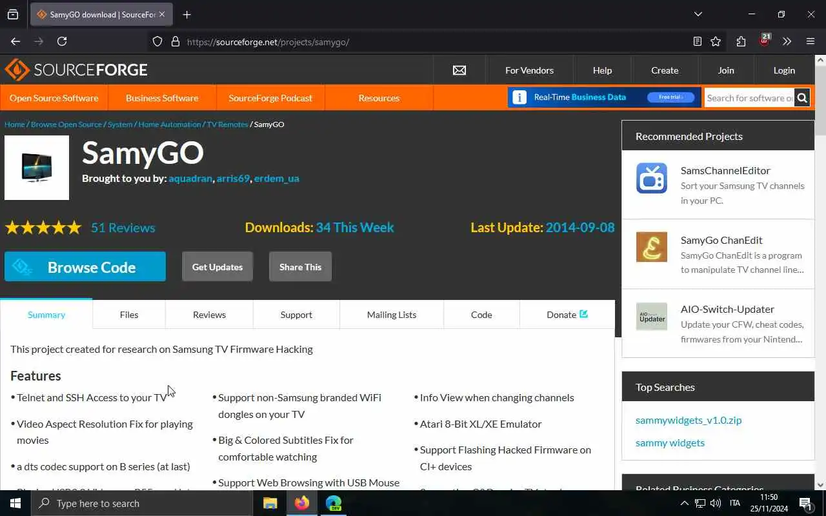Open the list all tabs dropdown
This screenshot has width=826, height=516.
[x=698, y=14]
